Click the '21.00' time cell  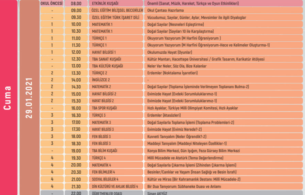(x=76, y=179)
